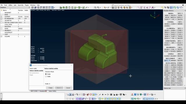The width and height of the screenshot is (186, 104).
Task: Click the blue cube icon in top-right toolbar
Action: pyautogui.click(x=178, y=8)
